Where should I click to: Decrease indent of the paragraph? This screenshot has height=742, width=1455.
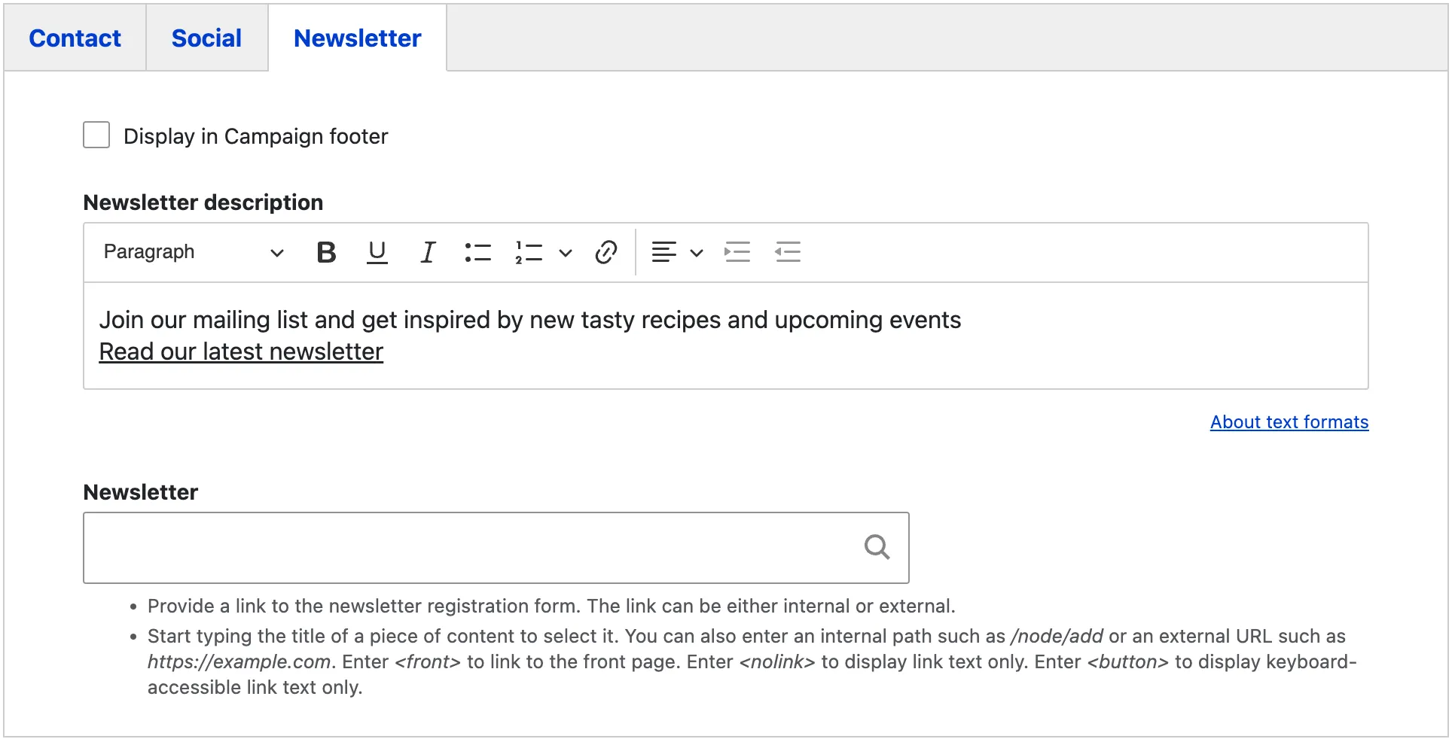[x=788, y=252]
